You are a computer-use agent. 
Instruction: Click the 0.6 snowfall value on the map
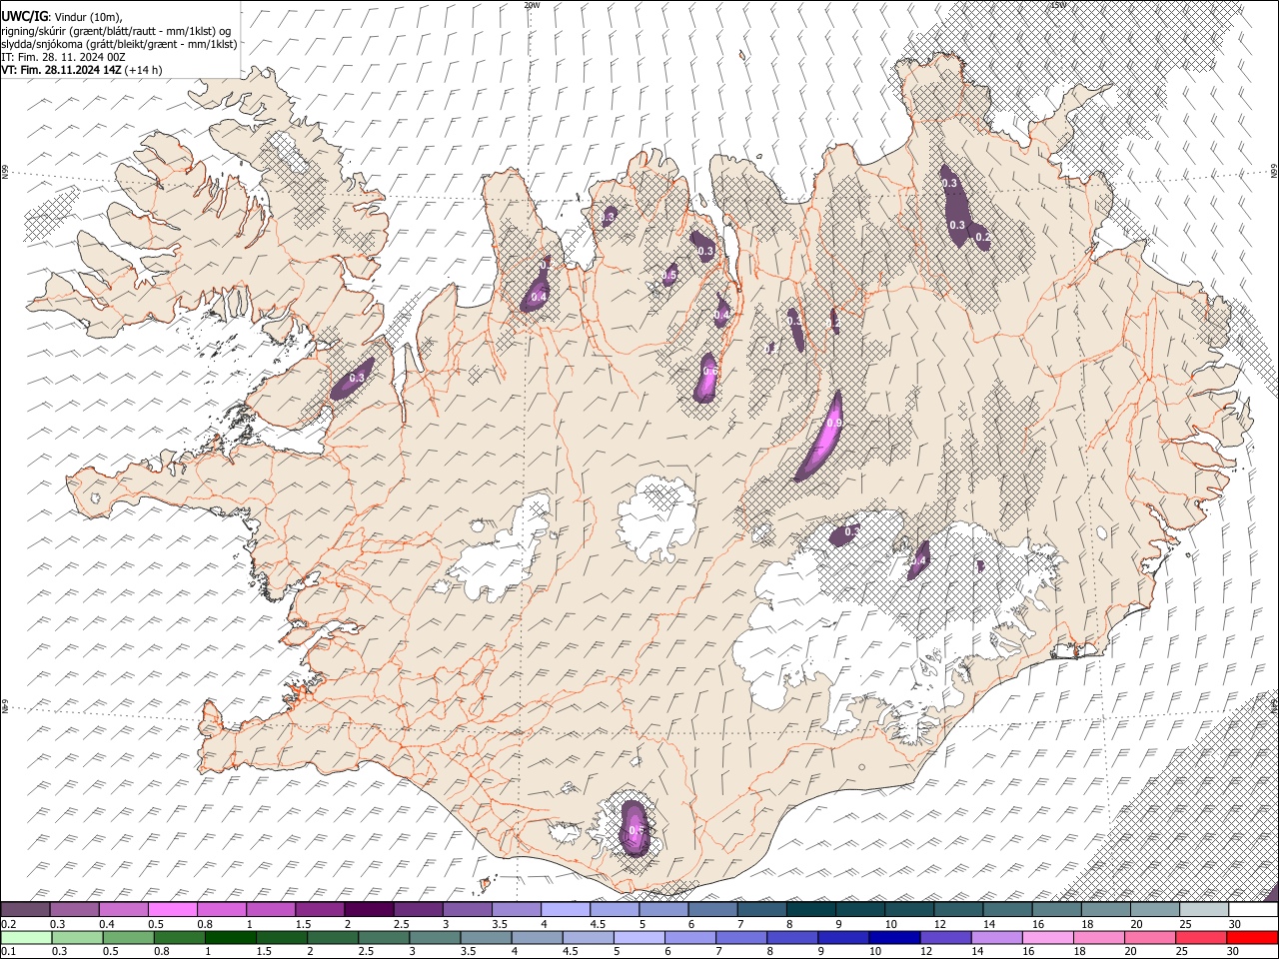710,371
